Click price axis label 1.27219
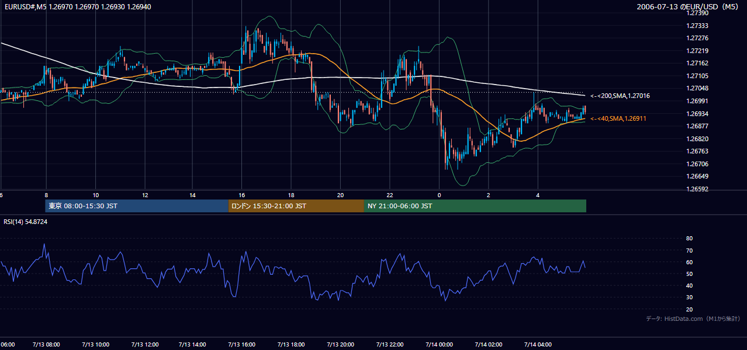The image size is (747, 350). [x=698, y=51]
